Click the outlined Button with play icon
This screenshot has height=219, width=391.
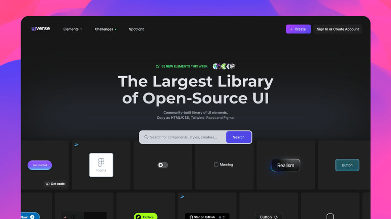[x=269, y=216]
